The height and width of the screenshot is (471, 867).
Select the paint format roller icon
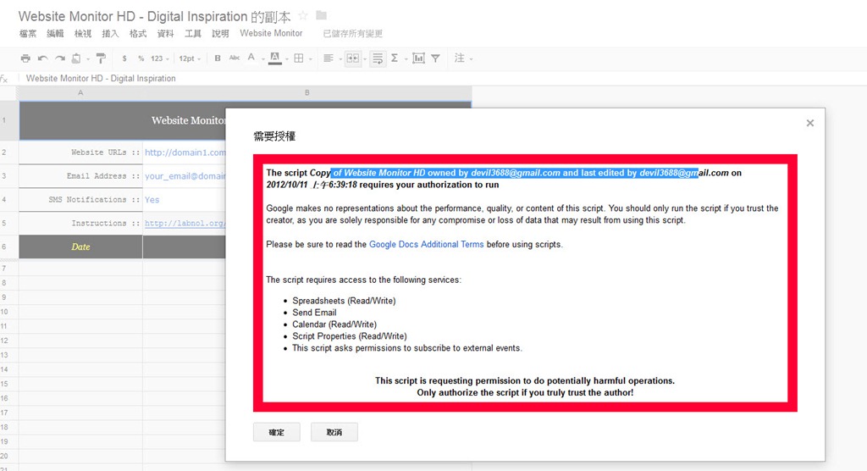101,58
